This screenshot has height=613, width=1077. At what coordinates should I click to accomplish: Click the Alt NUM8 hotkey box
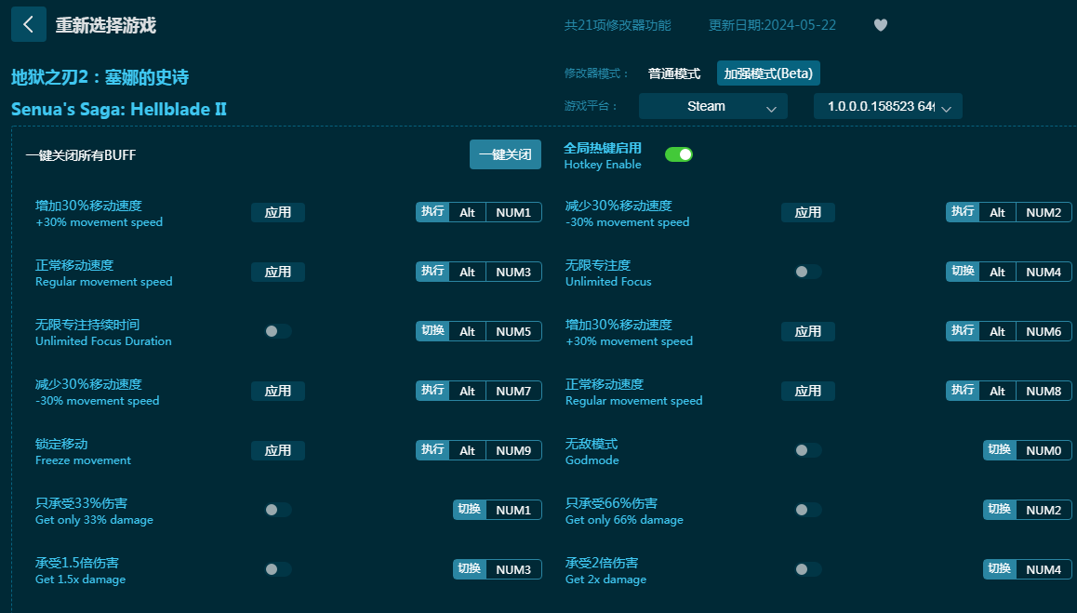(x=1008, y=391)
